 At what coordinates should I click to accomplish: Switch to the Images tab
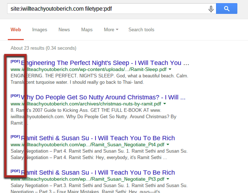click(x=40, y=29)
